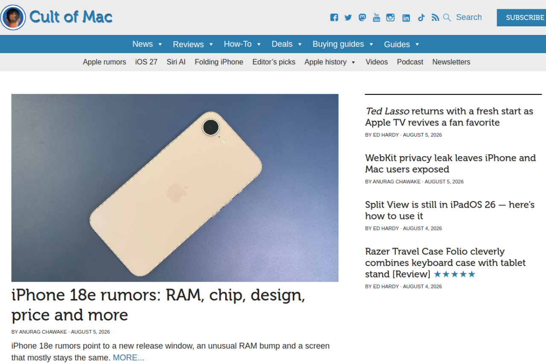This screenshot has width=546, height=363.
Task: Open the Razer Travel Case Folio review
Action: (445, 263)
